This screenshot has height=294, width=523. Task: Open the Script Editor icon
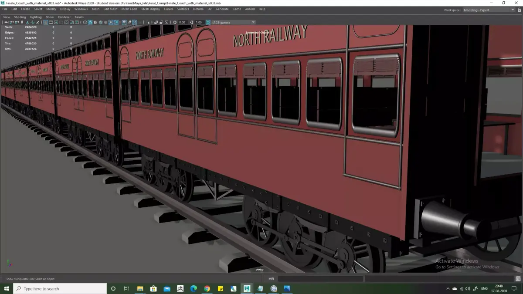(518, 279)
